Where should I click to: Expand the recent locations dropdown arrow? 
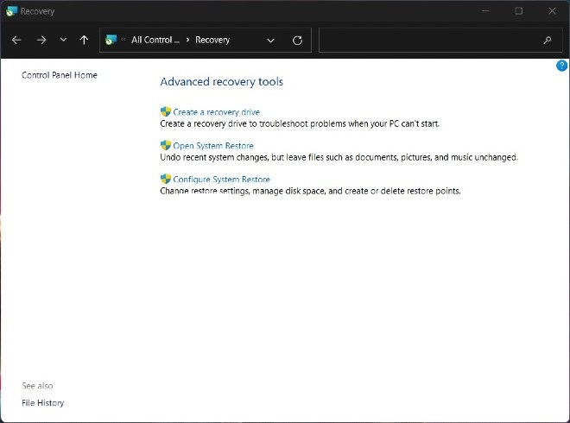(x=63, y=40)
